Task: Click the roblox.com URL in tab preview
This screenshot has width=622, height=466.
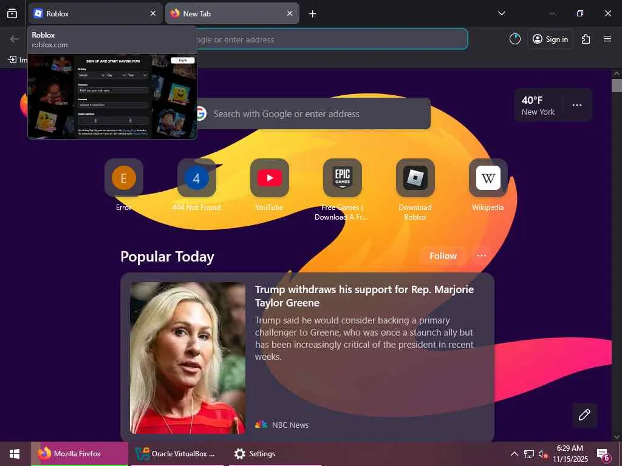Action: coord(50,45)
